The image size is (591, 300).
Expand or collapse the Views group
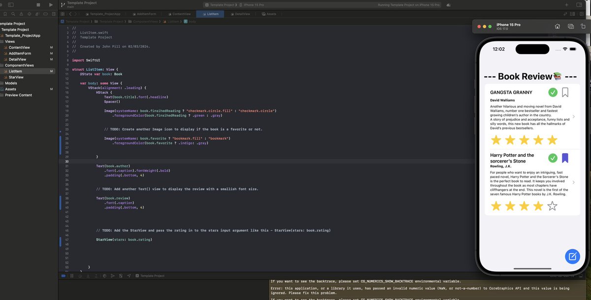pos(10,41)
